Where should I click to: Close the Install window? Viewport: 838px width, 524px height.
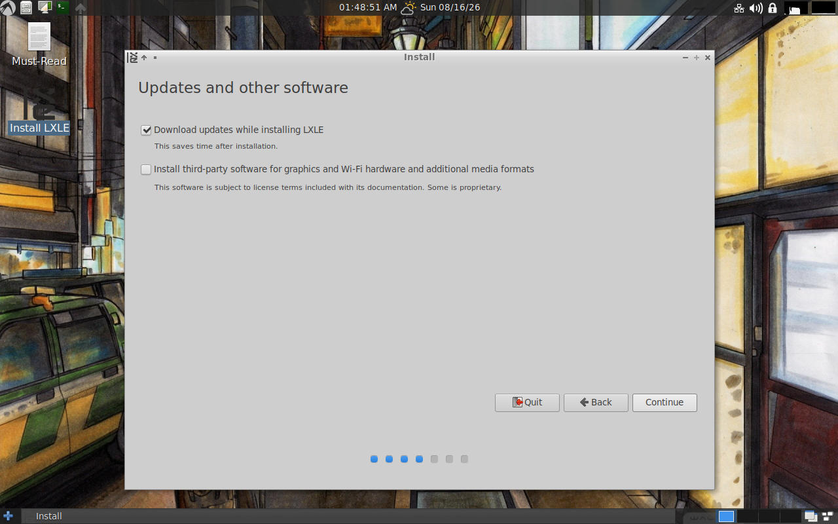click(708, 58)
